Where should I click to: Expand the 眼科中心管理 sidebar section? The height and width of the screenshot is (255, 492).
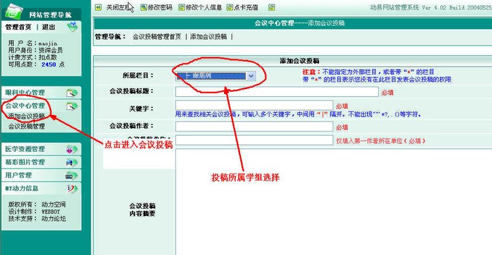(x=25, y=93)
